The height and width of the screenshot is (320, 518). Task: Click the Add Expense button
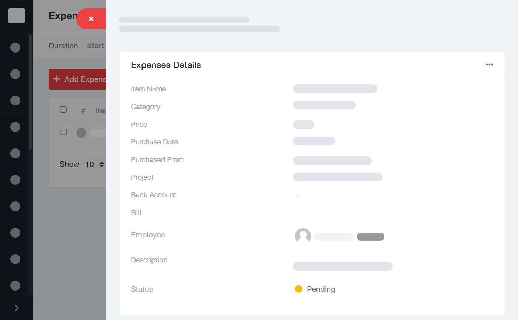(77, 79)
